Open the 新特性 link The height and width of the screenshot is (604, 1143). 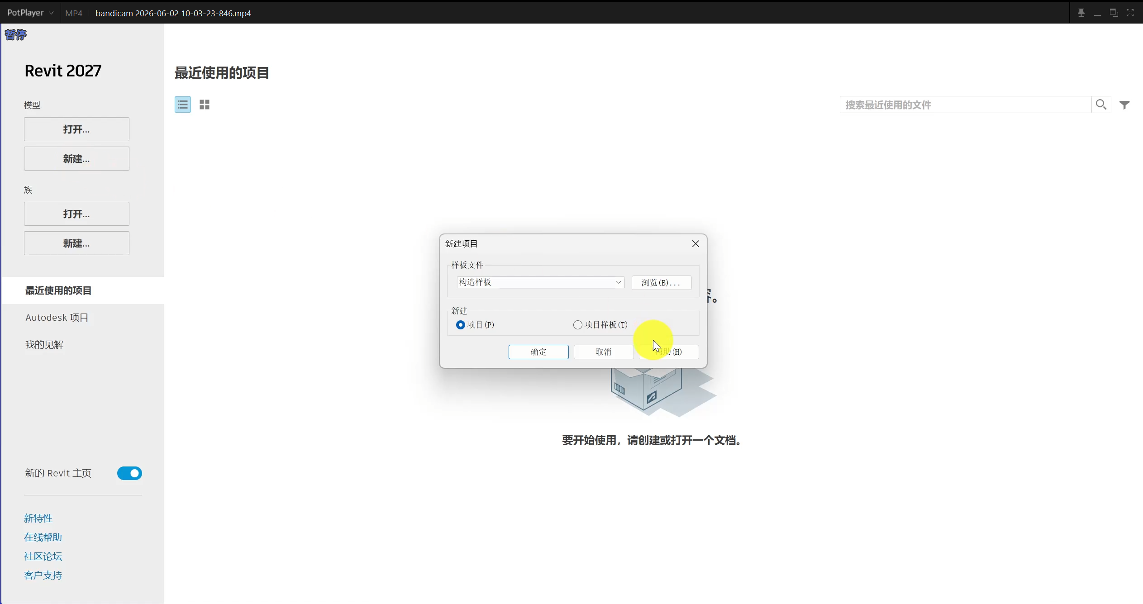(38, 518)
